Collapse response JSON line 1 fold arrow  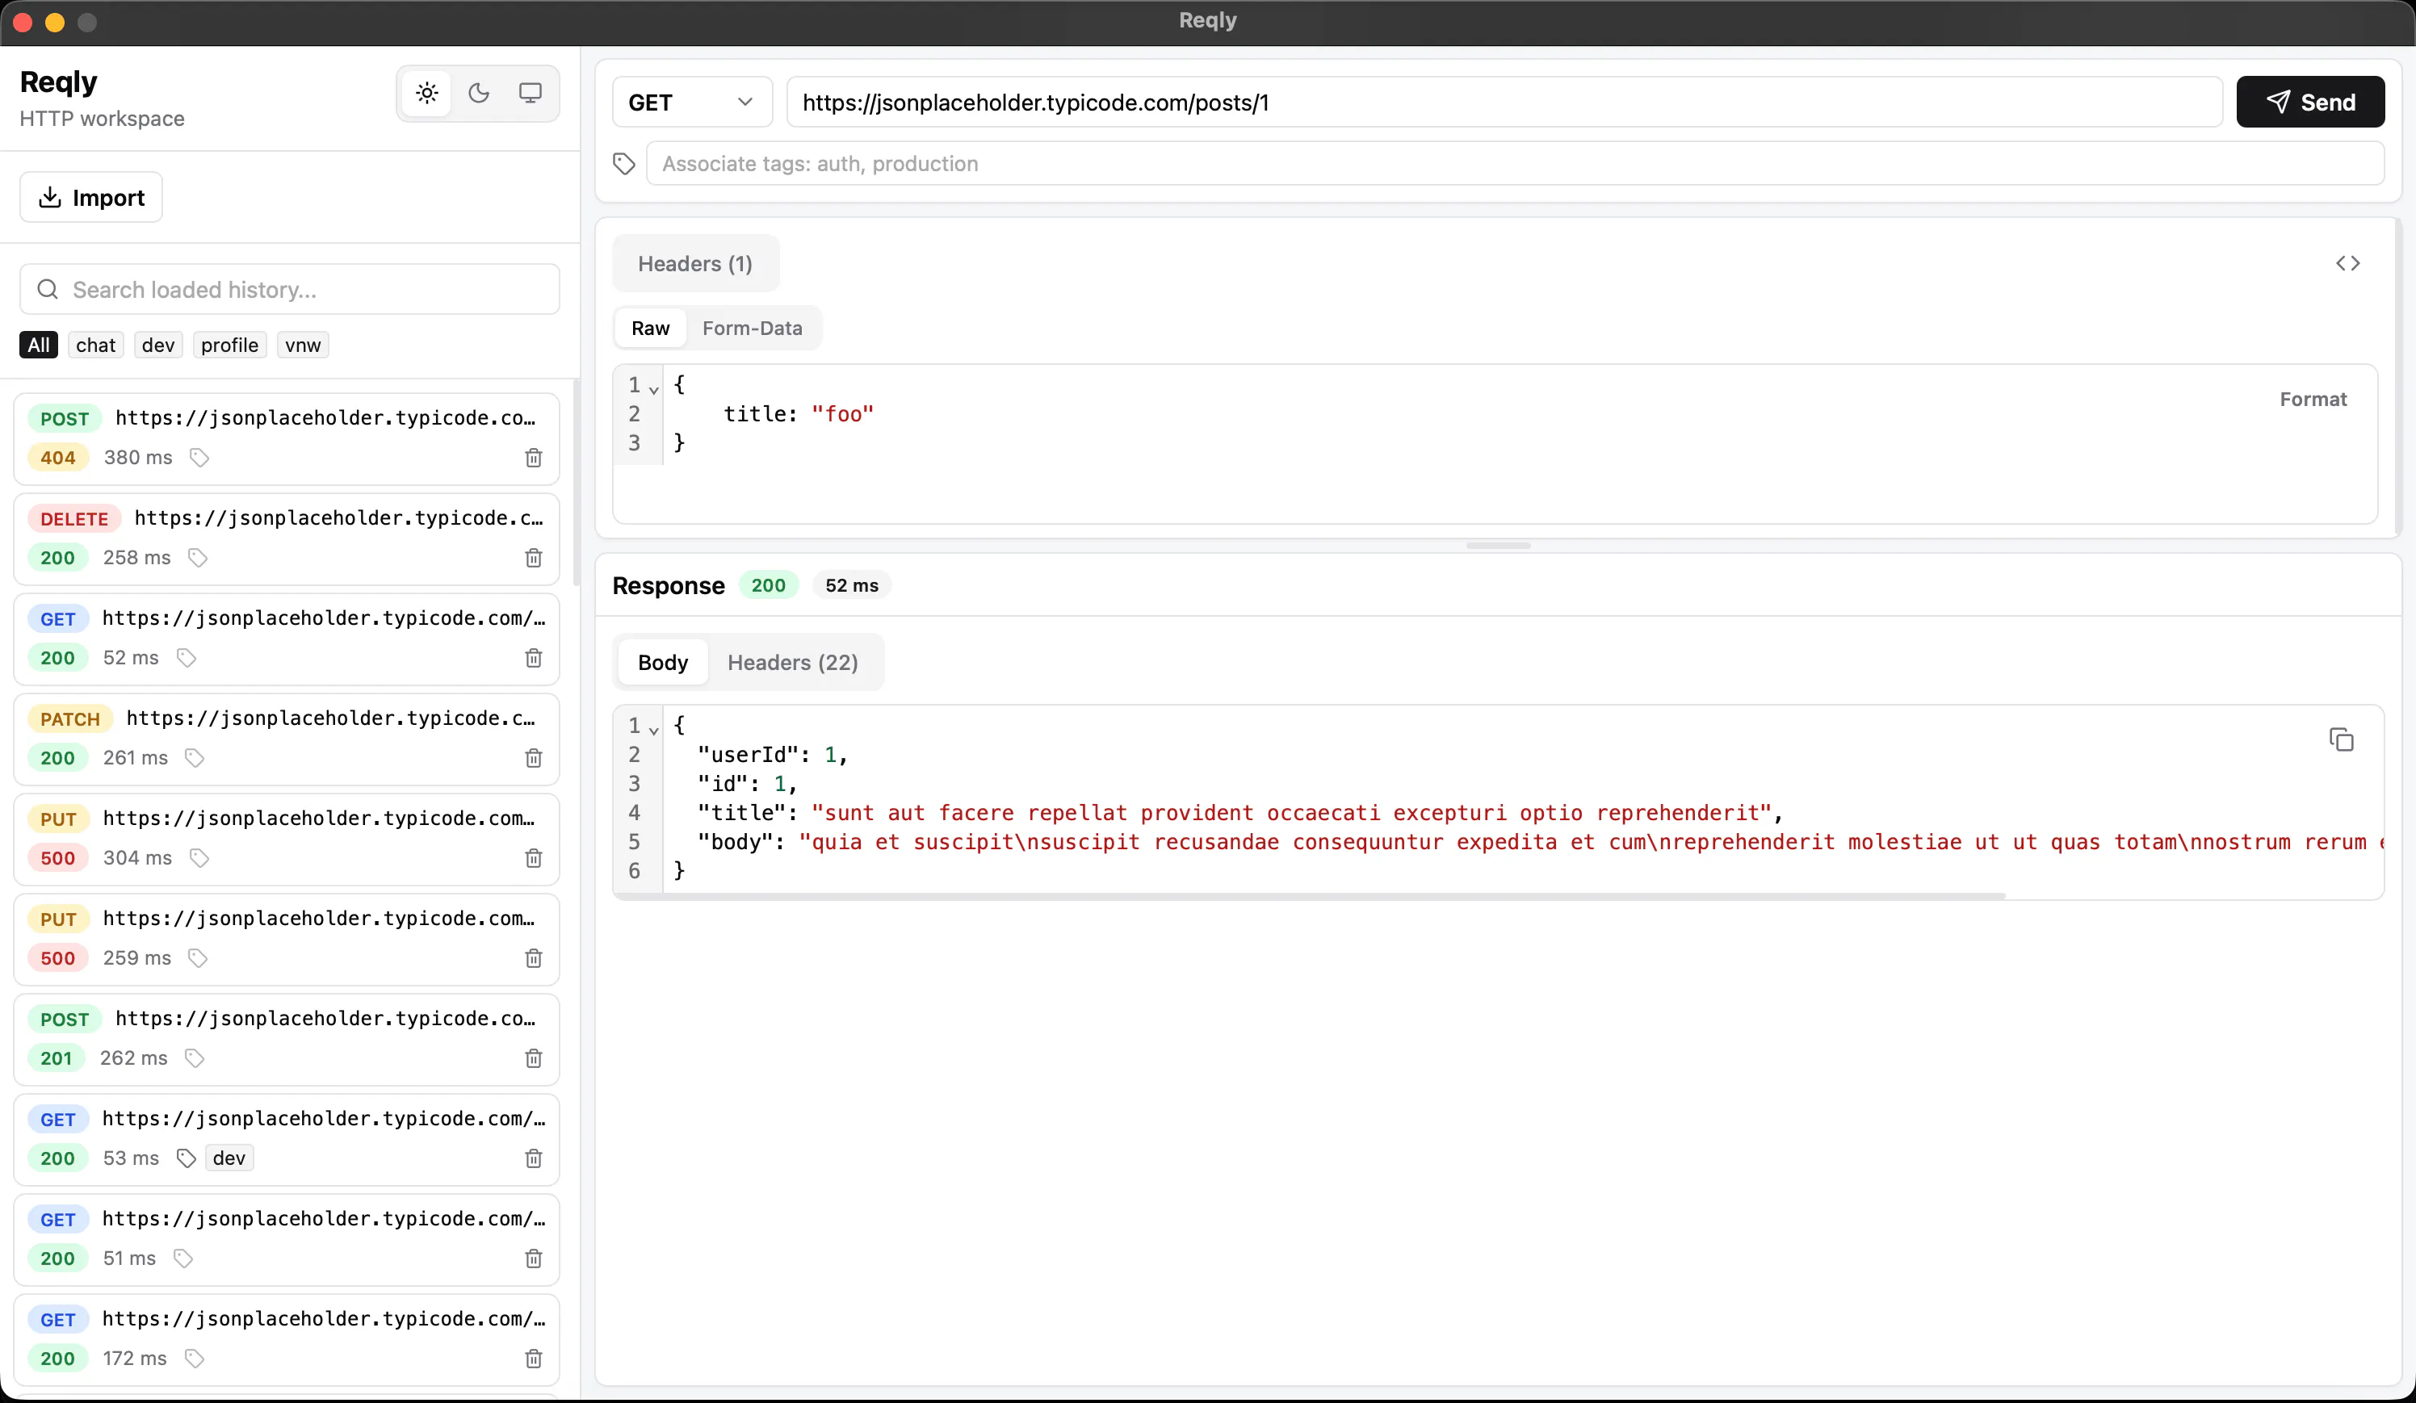pyautogui.click(x=654, y=729)
